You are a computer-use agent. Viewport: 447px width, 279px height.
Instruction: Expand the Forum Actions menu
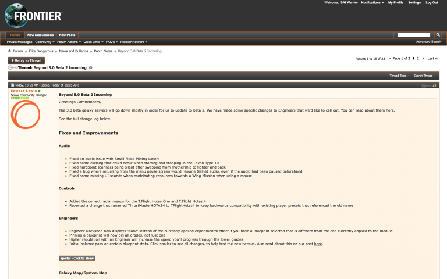[69, 42]
